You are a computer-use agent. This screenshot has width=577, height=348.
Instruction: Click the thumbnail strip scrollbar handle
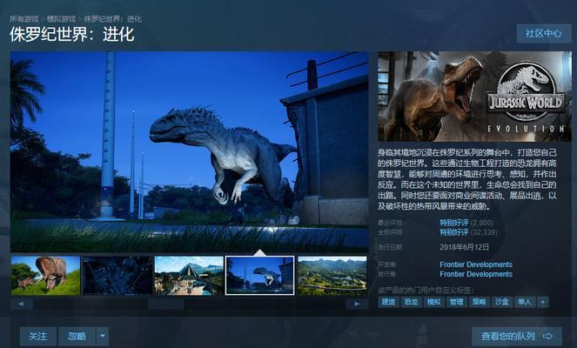point(165,304)
